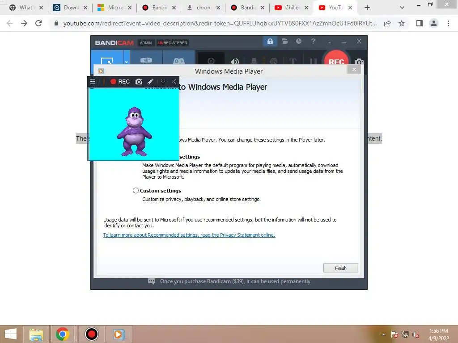Screen dimensions: 458x343
Task: Open Bandicam help question mark icon
Action: coord(313,41)
